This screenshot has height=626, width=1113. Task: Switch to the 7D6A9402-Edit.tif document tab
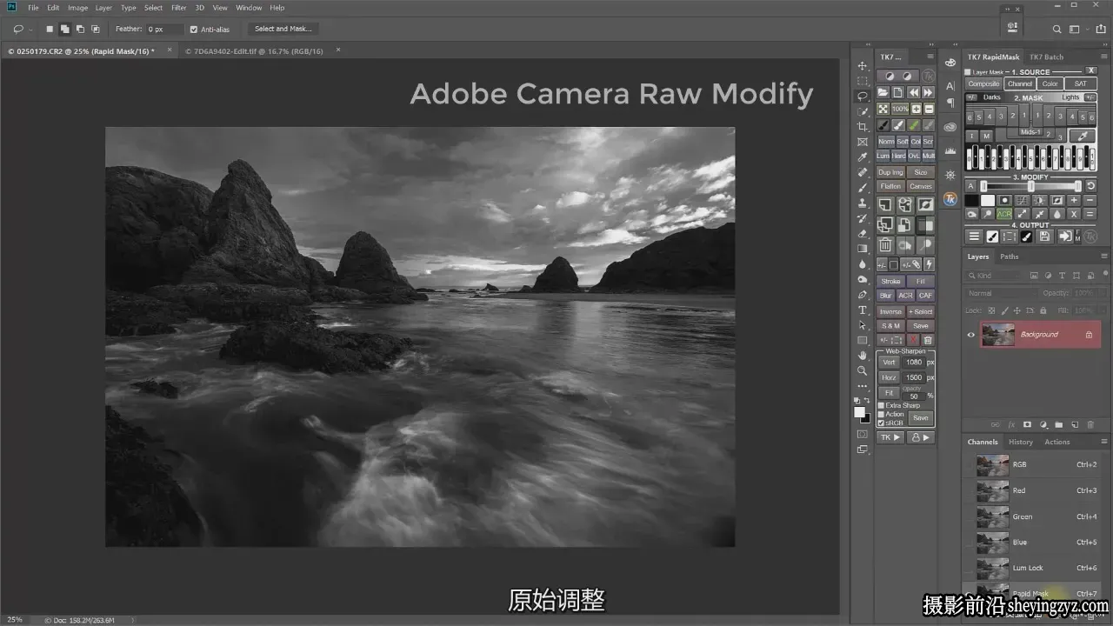[255, 51]
